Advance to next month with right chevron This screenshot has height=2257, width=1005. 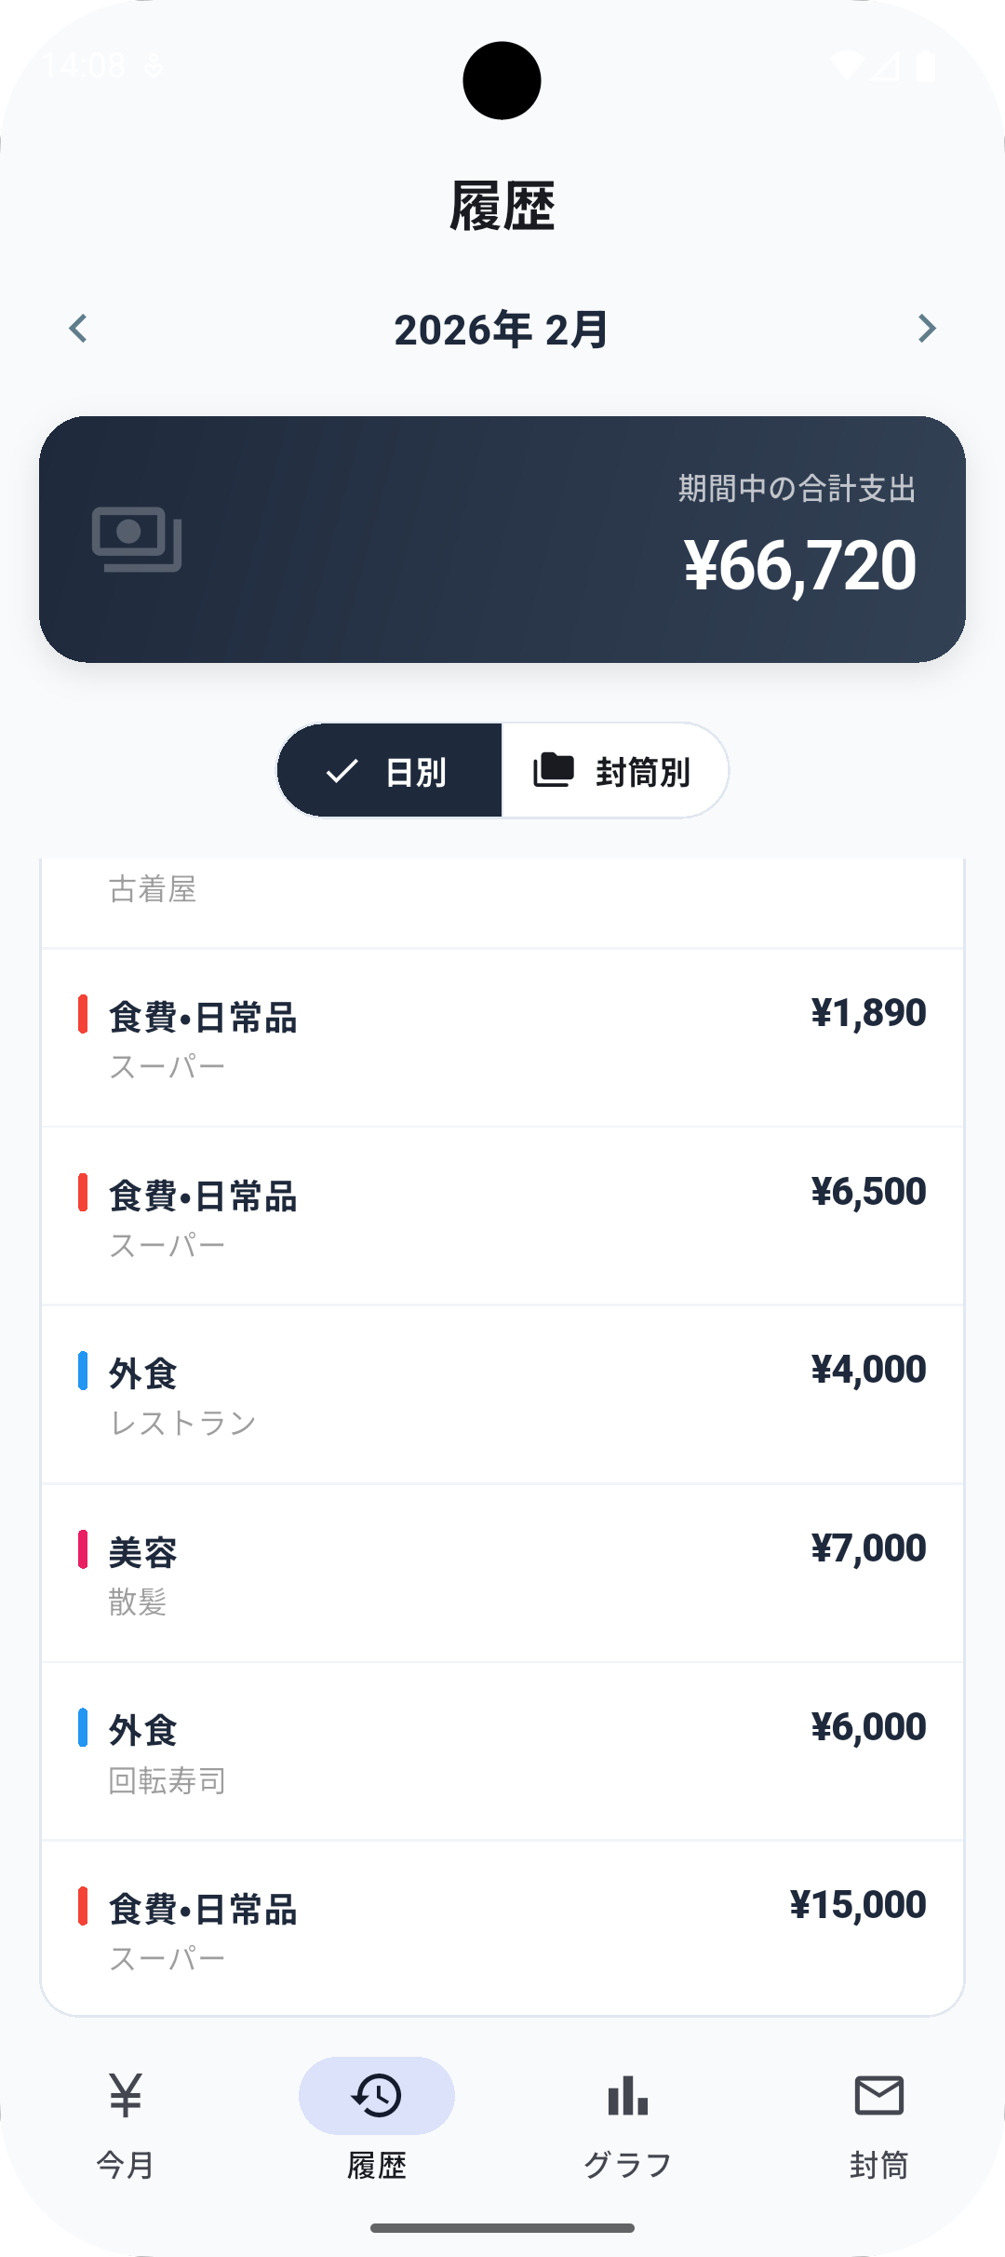point(926,329)
